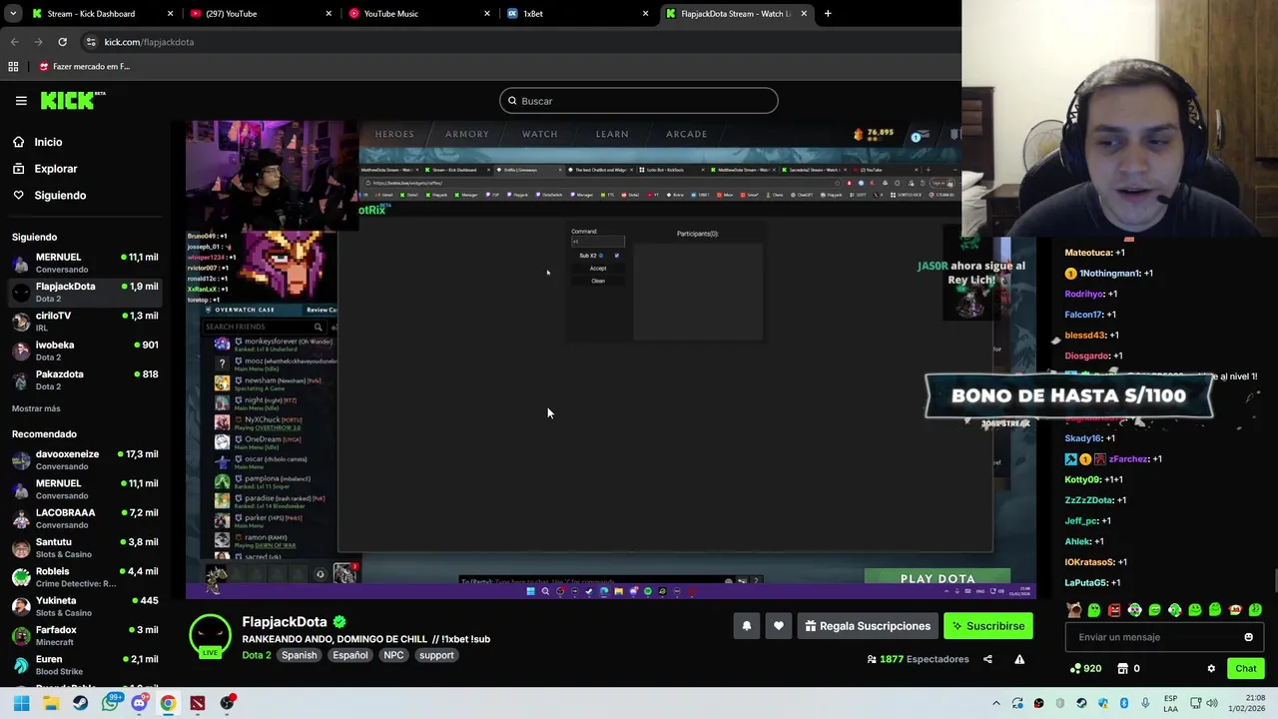Click the heart follow button
The width and height of the screenshot is (1278, 719).
tap(779, 626)
